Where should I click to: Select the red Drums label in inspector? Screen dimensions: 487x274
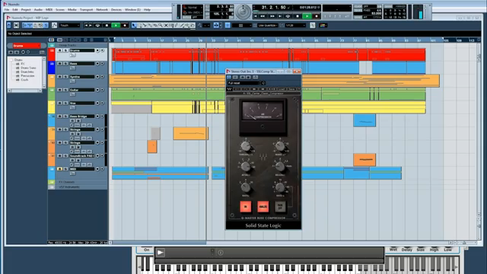pos(27,46)
